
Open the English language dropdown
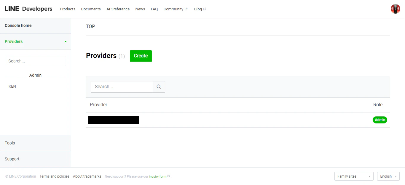click(x=388, y=176)
